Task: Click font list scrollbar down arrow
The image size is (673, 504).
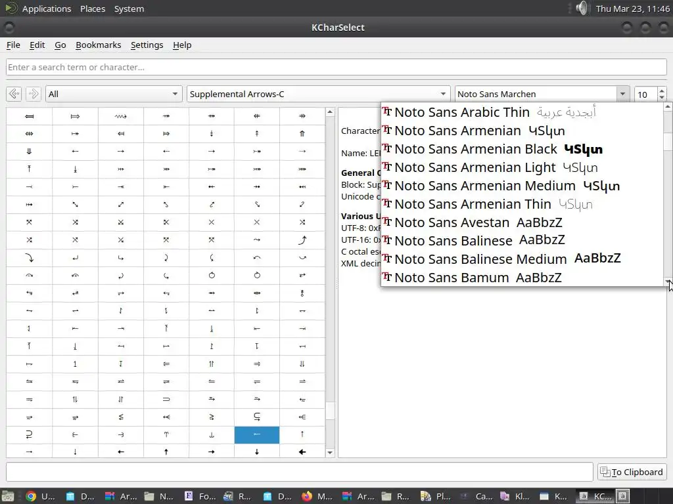Action: click(x=668, y=282)
